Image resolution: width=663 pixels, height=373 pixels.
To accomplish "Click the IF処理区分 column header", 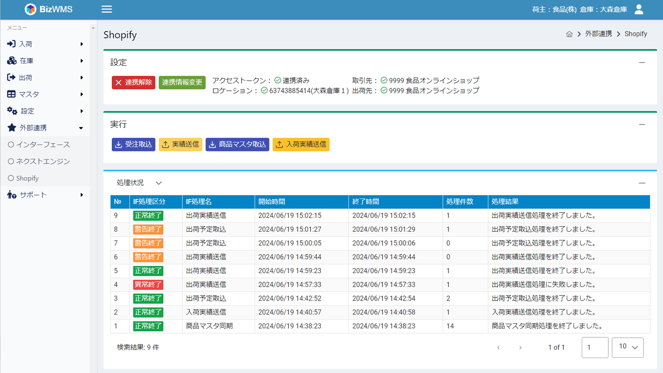I will pos(156,202).
